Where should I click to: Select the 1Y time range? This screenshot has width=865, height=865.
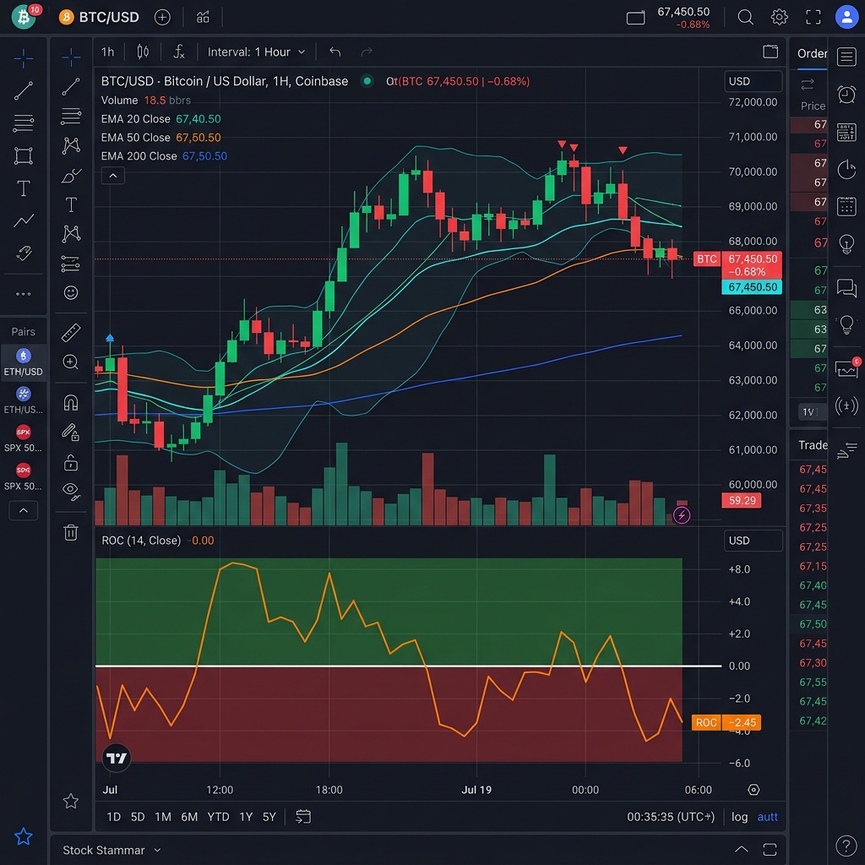click(x=246, y=817)
